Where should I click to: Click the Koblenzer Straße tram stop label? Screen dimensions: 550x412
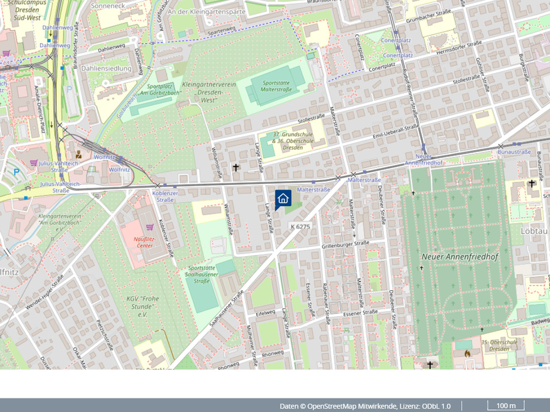pos(165,197)
